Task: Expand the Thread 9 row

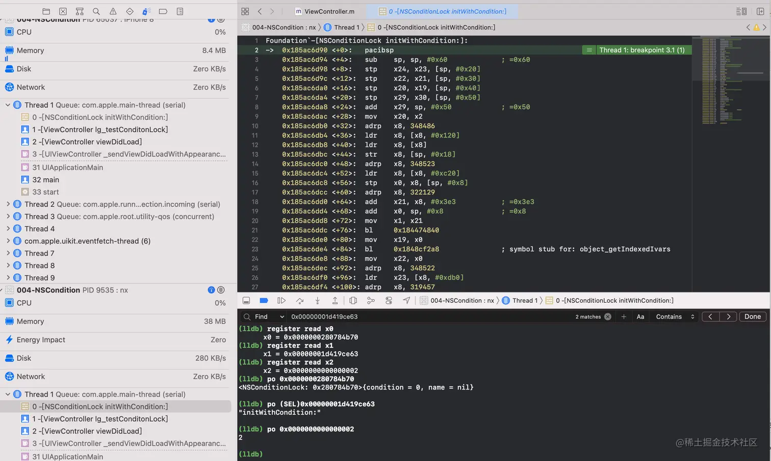Action: pos(8,278)
